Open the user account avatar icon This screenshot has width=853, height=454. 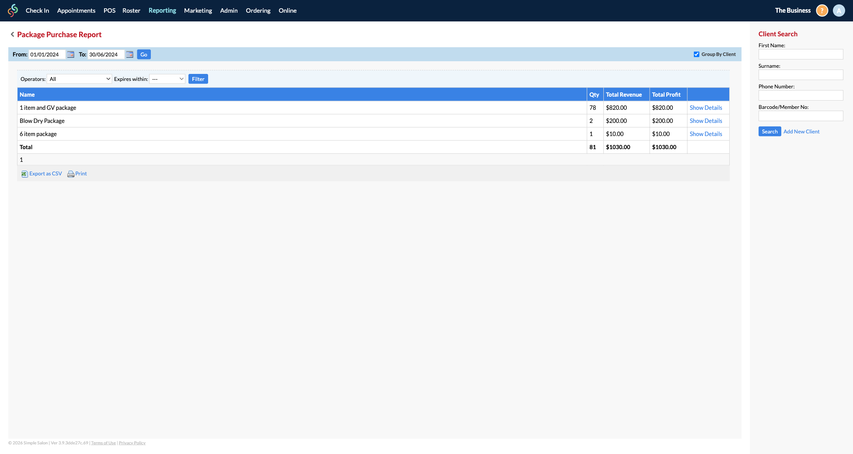839,10
